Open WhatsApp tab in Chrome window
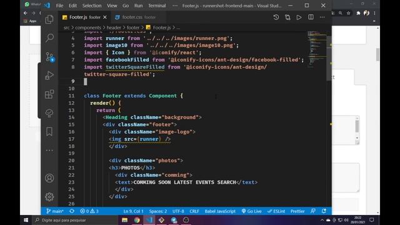The image size is (400, 225). point(32,4)
